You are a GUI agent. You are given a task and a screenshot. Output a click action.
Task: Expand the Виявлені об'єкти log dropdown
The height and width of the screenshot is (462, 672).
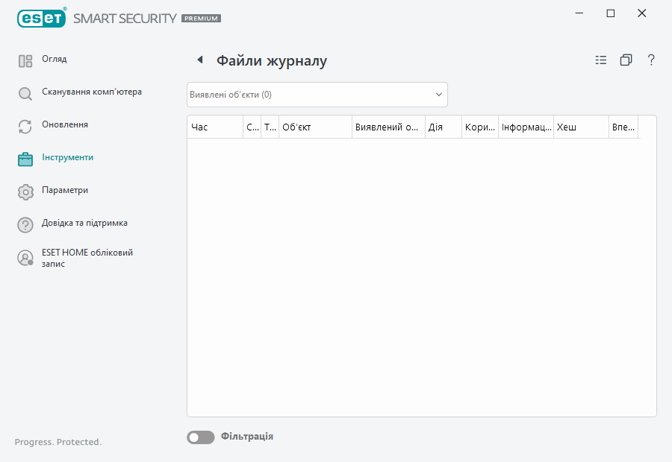tap(317, 95)
